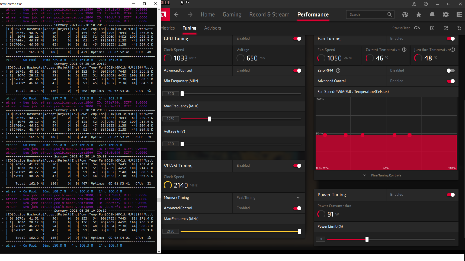
Task: Click the first fan curve point
Action: (x=325, y=135)
